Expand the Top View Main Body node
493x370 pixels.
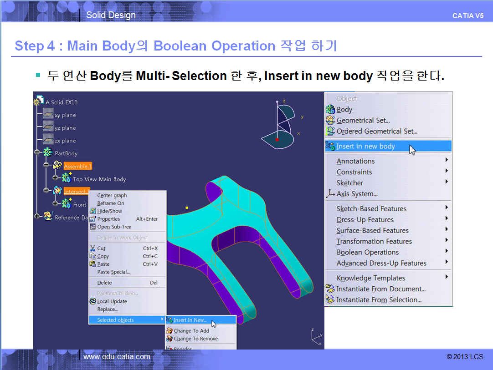(x=56, y=177)
